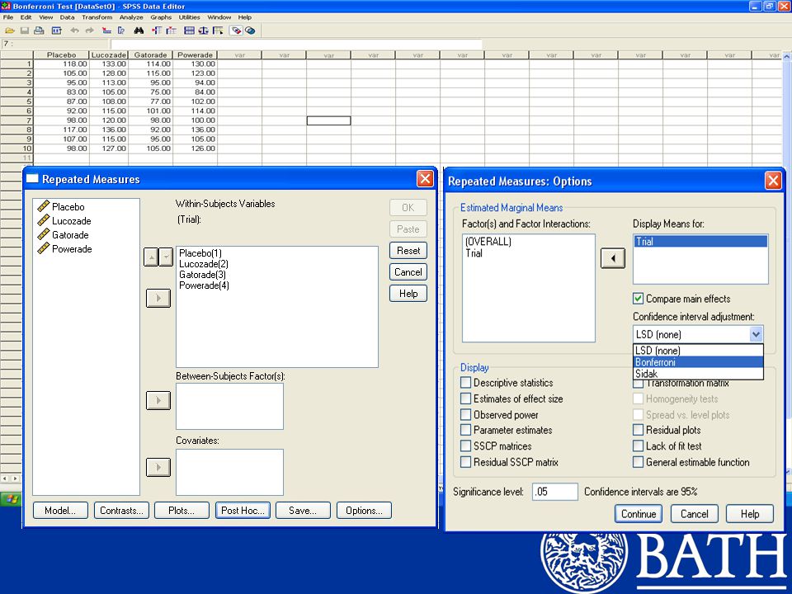792x594 pixels.
Task: Uncheck Compare main effects
Action: click(x=638, y=299)
